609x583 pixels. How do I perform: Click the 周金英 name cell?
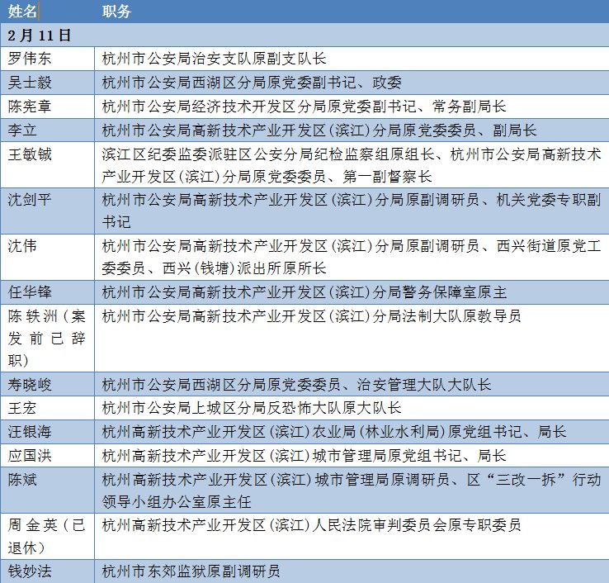[x=46, y=537]
